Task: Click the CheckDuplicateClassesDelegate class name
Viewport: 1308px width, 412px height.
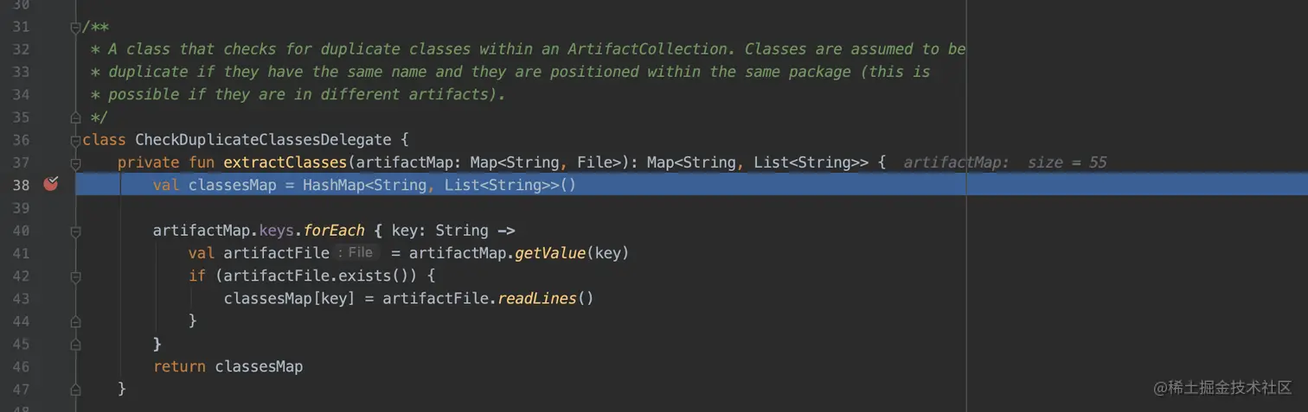Action: click(259, 140)
